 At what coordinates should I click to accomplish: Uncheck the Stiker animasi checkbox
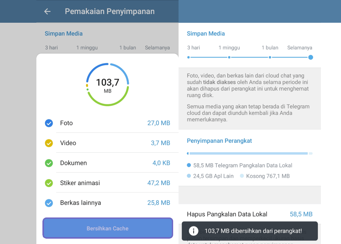[x=49, y=183]
